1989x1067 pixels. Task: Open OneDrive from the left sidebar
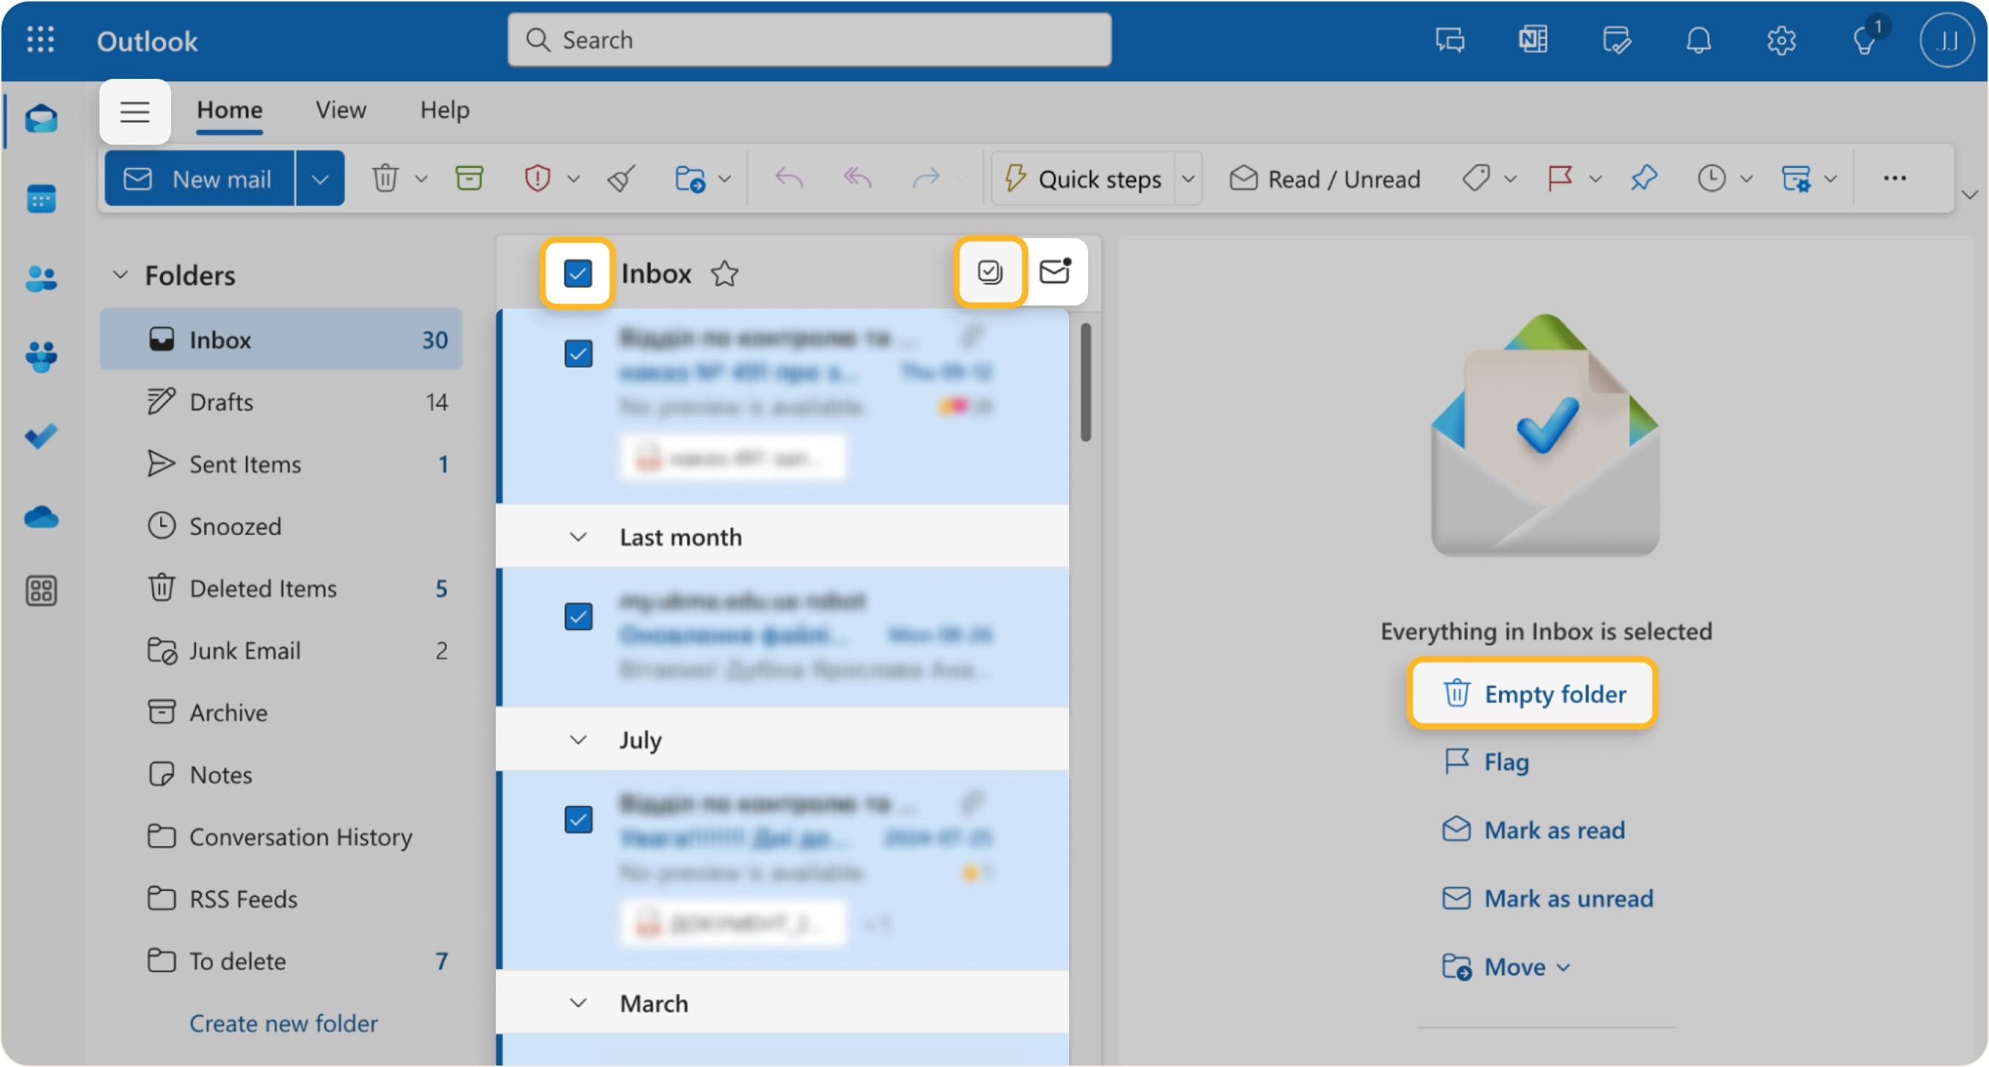(41, 516)
